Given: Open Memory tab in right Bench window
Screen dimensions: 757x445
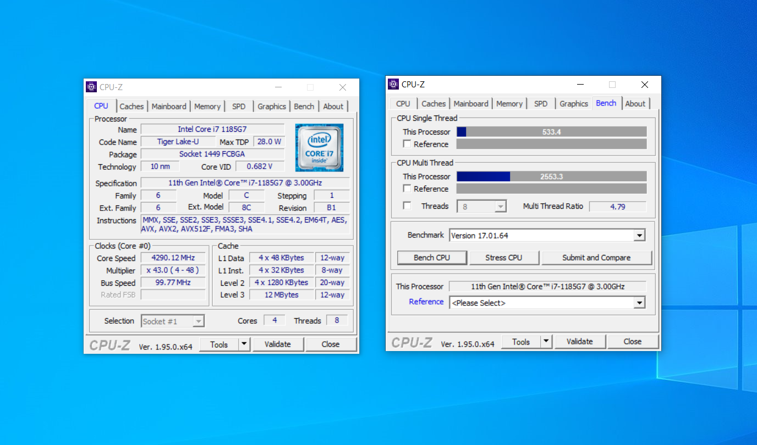Looking at the screenshot, I should (509, 104).
